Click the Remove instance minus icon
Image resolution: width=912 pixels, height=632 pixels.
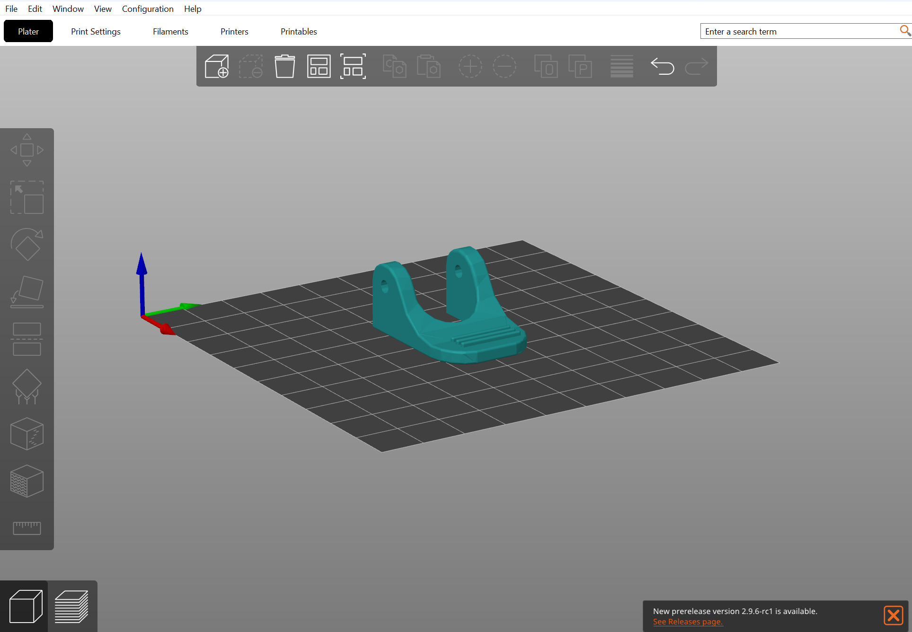[505, 66]
